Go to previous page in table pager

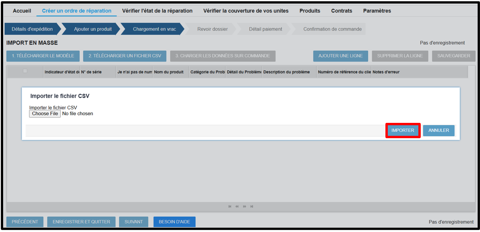point(237,206)
